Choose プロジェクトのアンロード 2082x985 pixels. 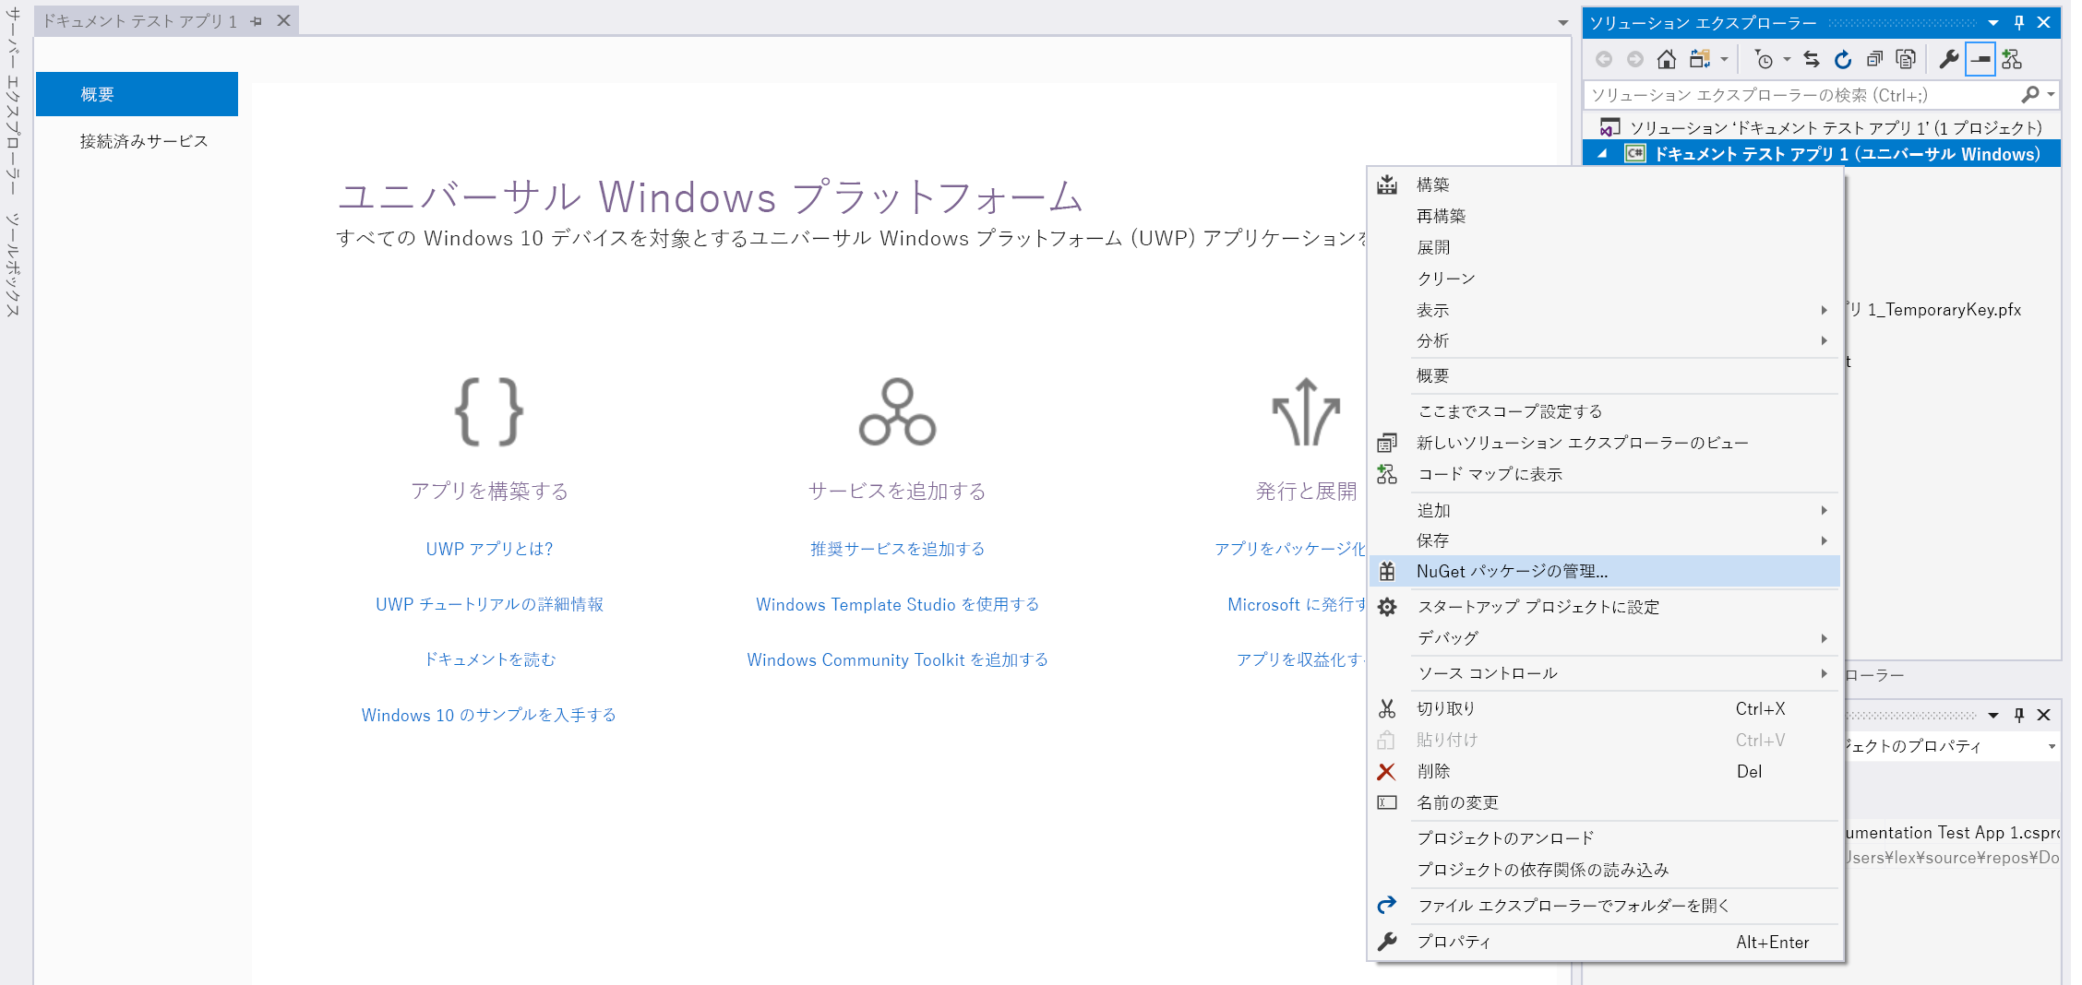1605,838
